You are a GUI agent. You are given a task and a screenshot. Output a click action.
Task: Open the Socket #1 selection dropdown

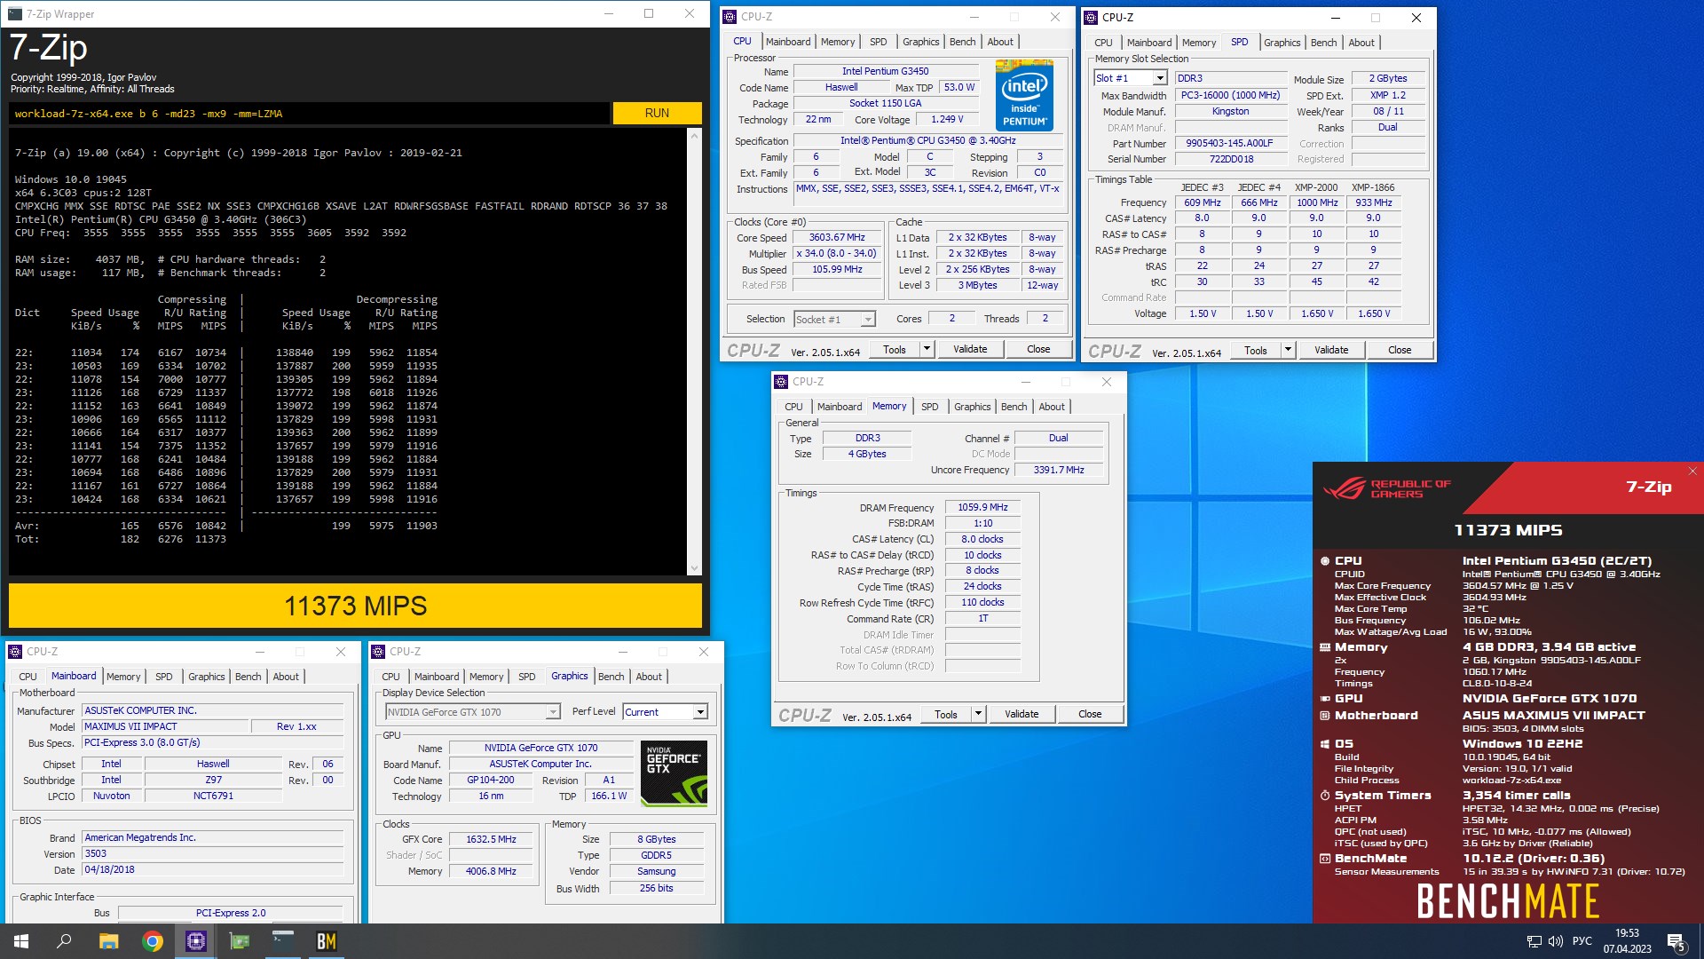tap(867, 320)
